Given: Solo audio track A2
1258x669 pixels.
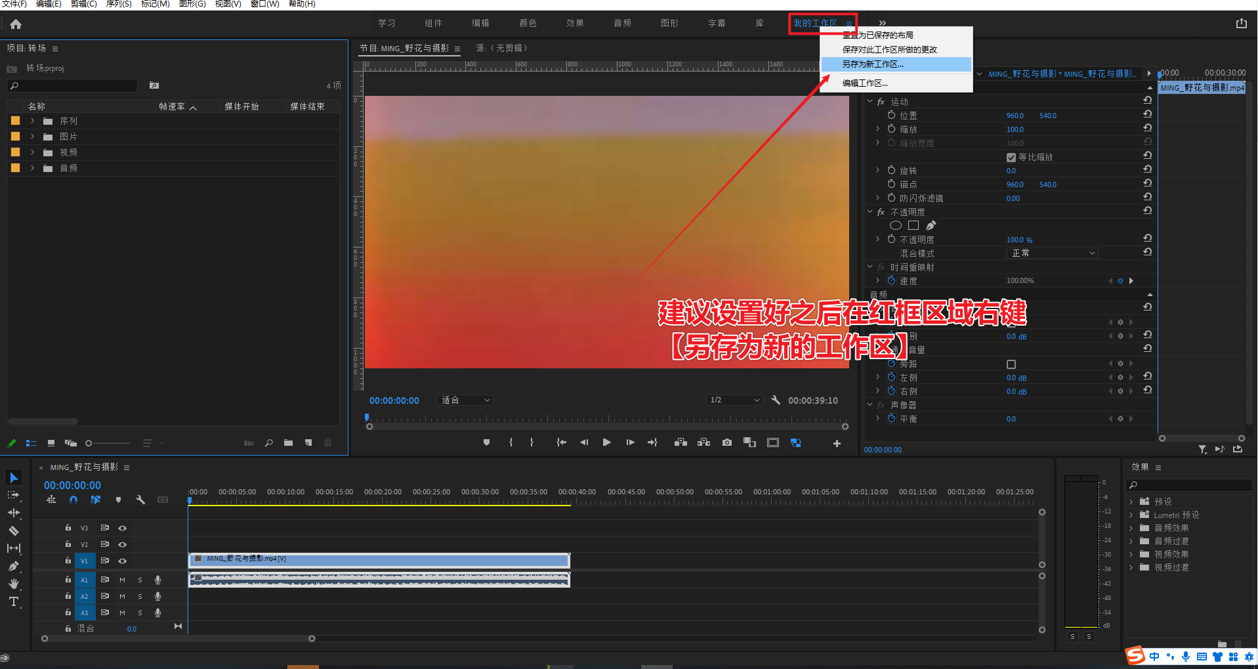Looking at the screenshot, I should [140, 596].
